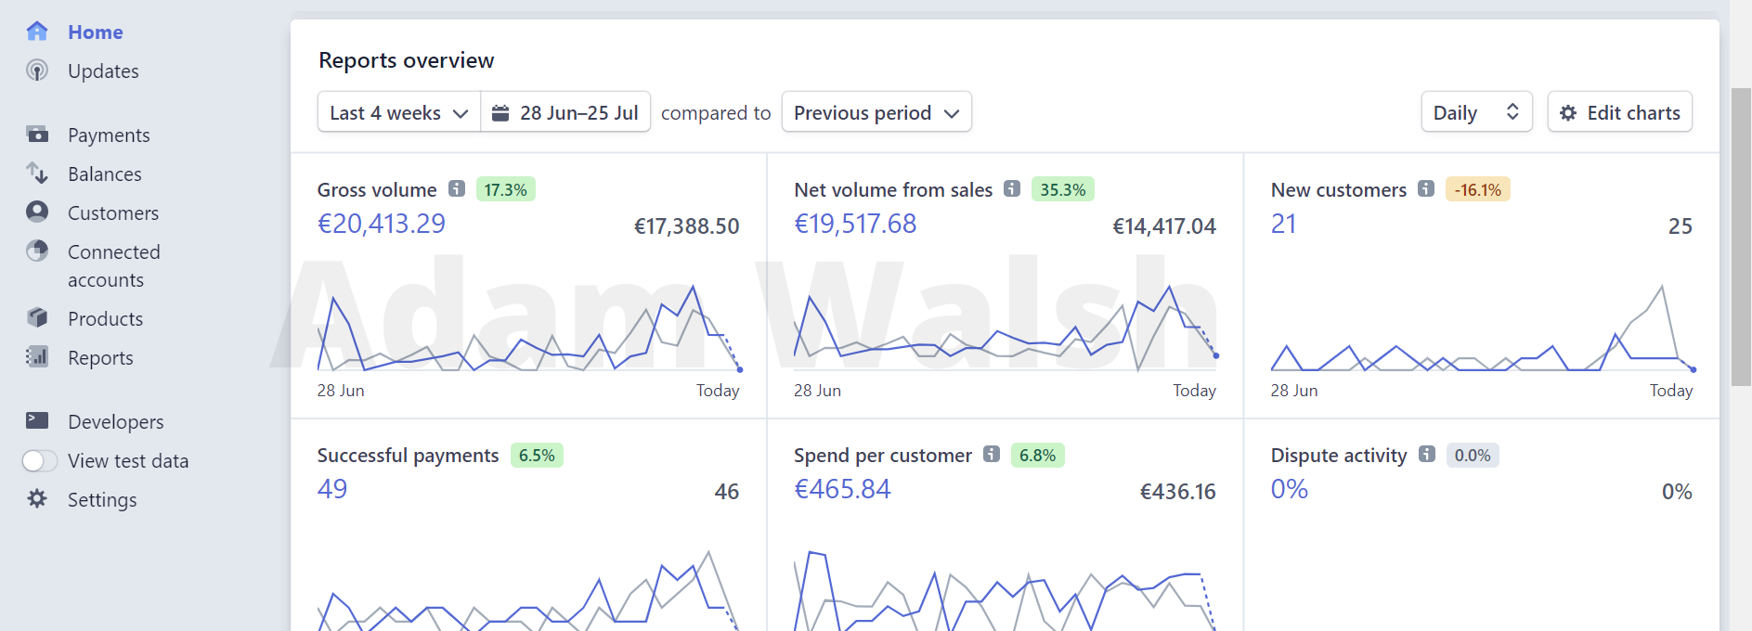The height and width of the screenshot is (631, 1752).
Task: Click the 6.5% change badge
Action: pyautogui.click(x=537, y=455)
